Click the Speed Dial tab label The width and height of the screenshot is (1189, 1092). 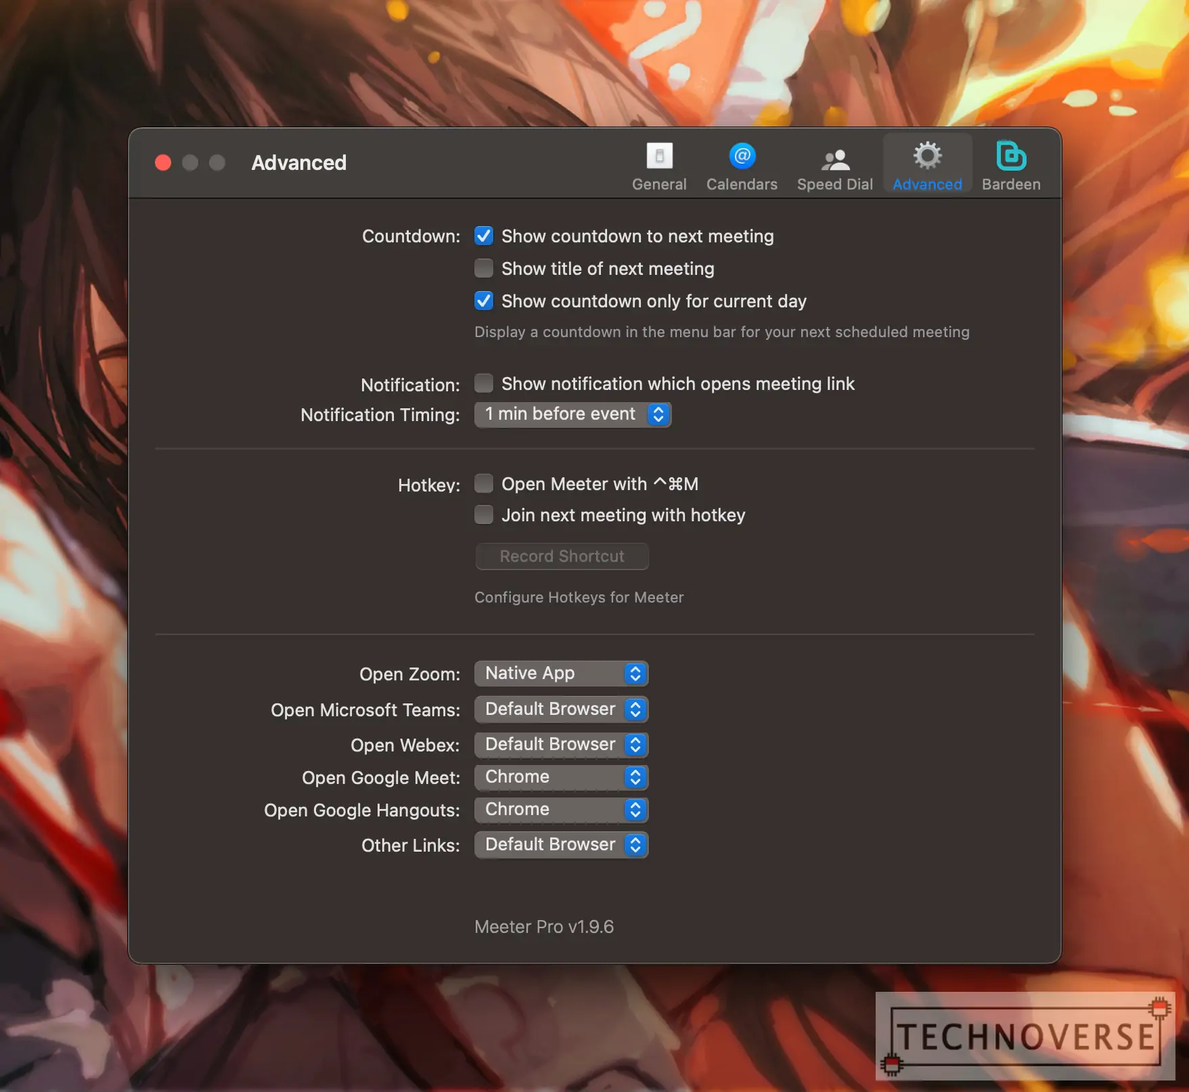(835, 184)
